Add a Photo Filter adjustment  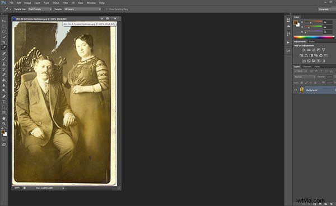316,55
